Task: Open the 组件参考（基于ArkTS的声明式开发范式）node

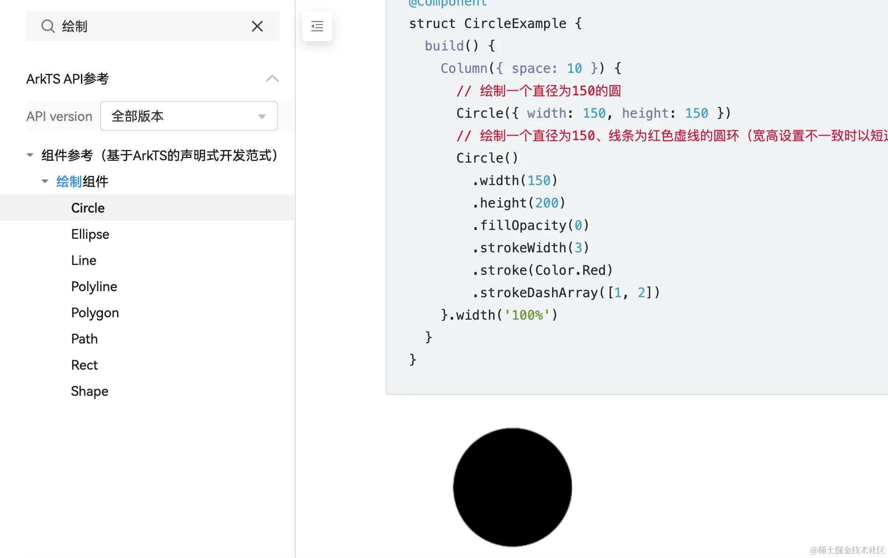Action: 159,155
